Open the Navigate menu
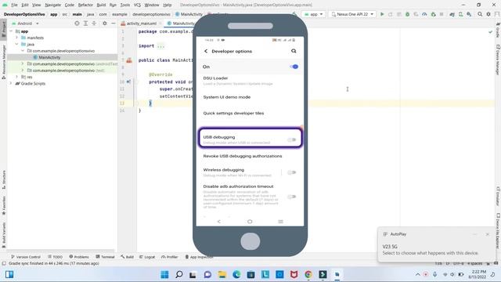501x282 pixels. coord(52,5)
